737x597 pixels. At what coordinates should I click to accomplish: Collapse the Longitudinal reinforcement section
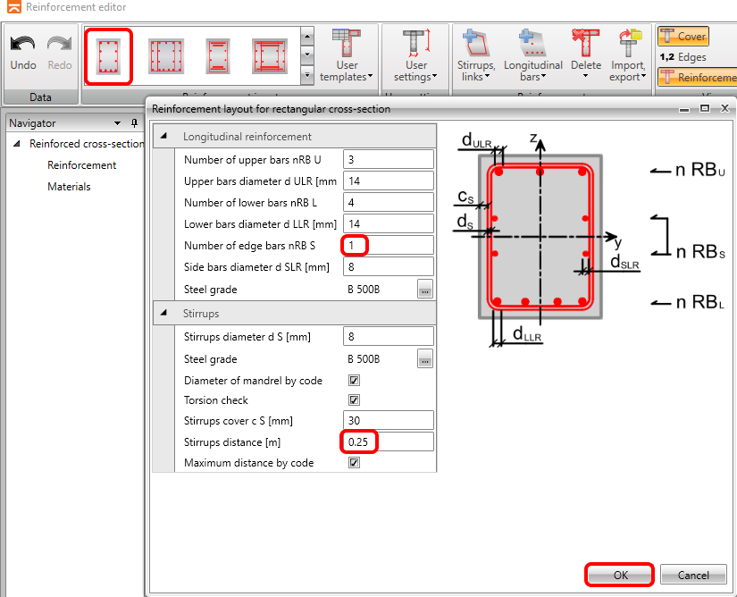pos(163,137)
